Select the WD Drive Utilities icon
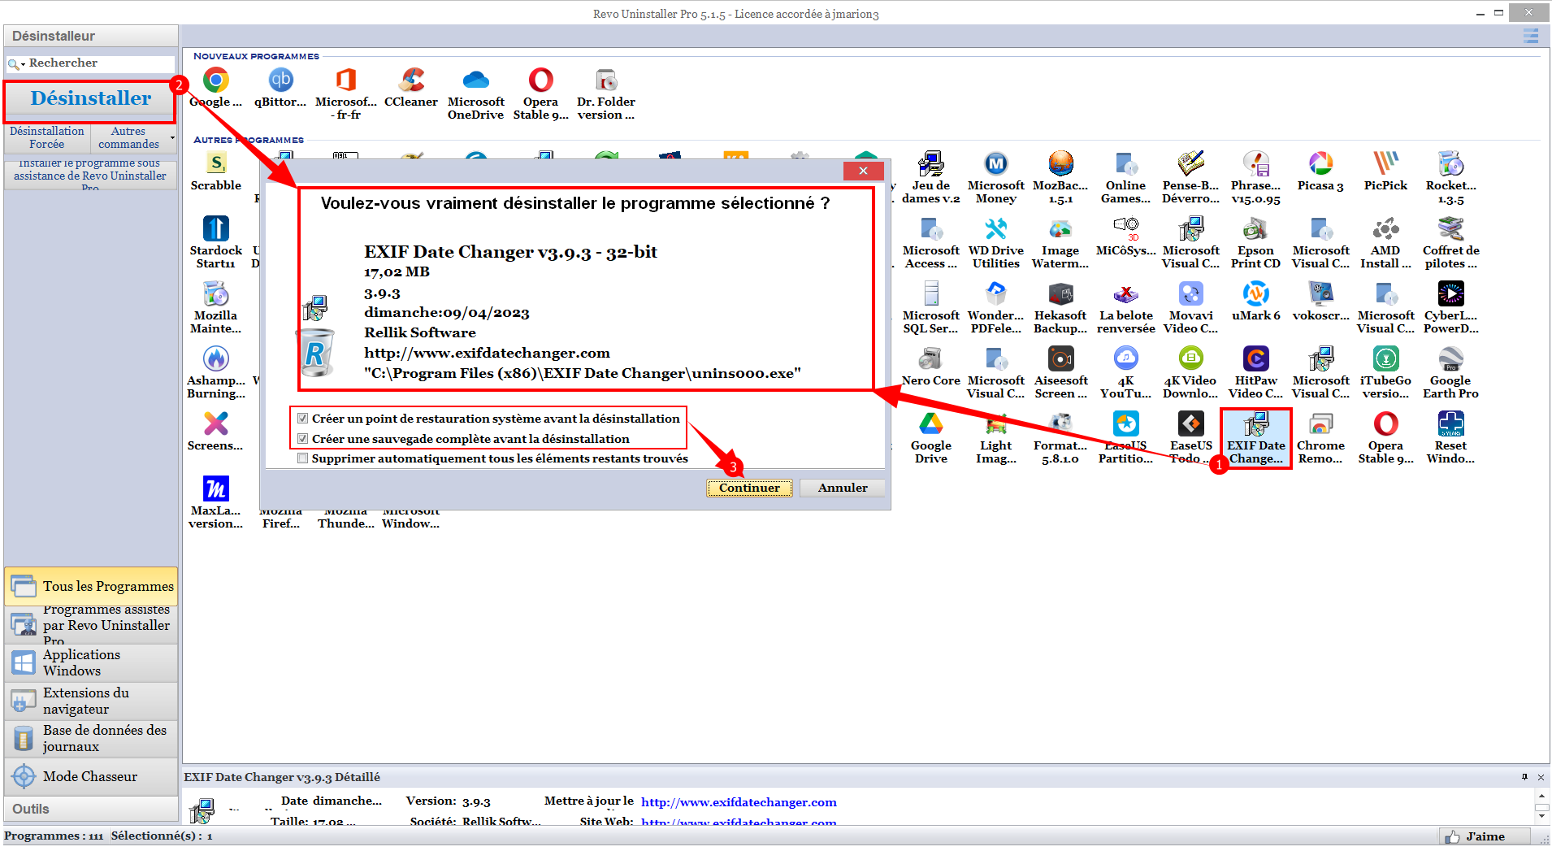The width and height of the screenshot is (1552, 851). point(996,229)
